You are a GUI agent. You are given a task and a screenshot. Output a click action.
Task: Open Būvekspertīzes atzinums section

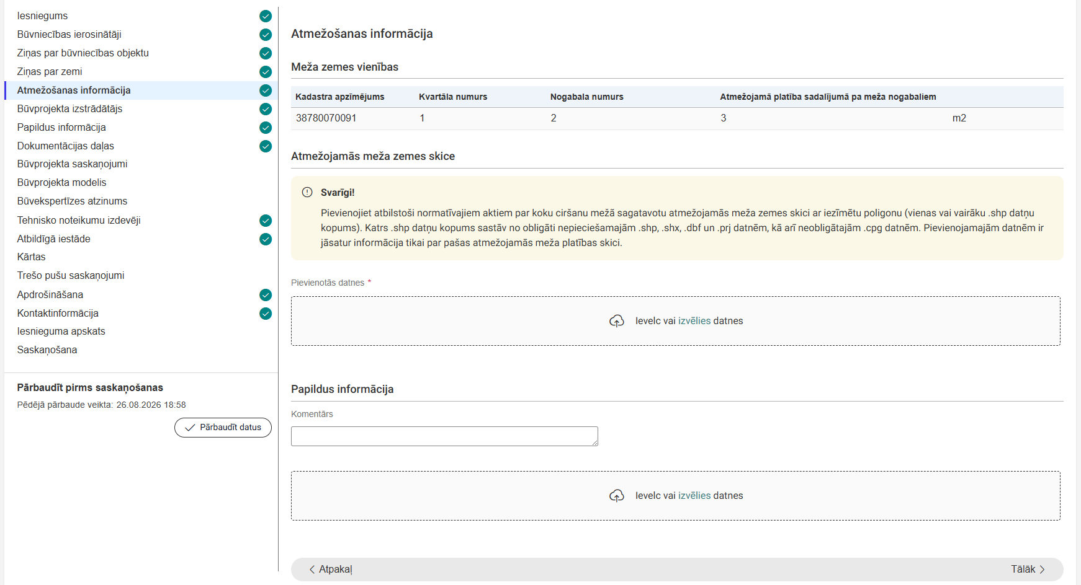(x=72, y=201)
